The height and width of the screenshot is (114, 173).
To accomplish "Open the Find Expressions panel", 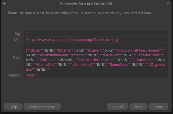I will tap(42, 107).
